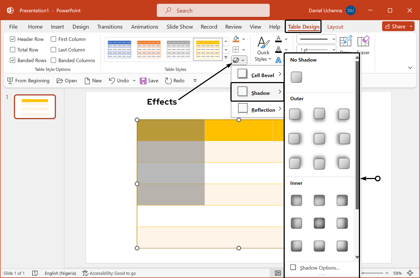This screenshot has width=420, height=278.
Task: Click the Accessibility status bar icon
Action: (85, 273)
